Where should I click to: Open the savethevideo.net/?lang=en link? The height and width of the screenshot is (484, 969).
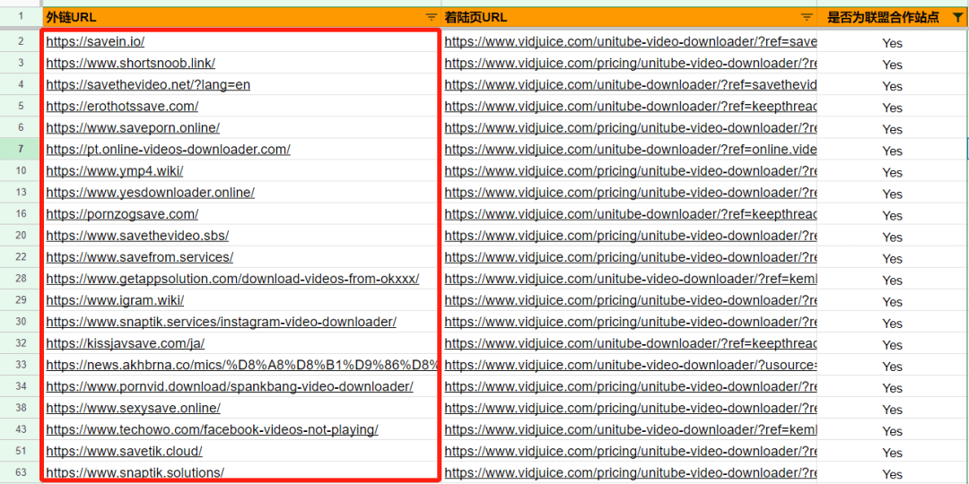148,84
